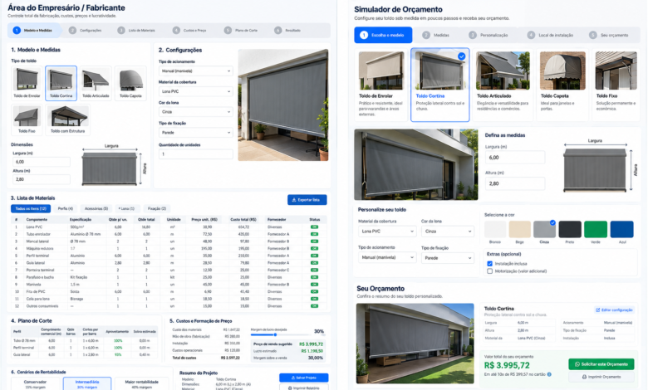Screen dimensions: 648x390
Task: Select the Toldo Articulado type icon in Fabricante
Action: [96, 83]
